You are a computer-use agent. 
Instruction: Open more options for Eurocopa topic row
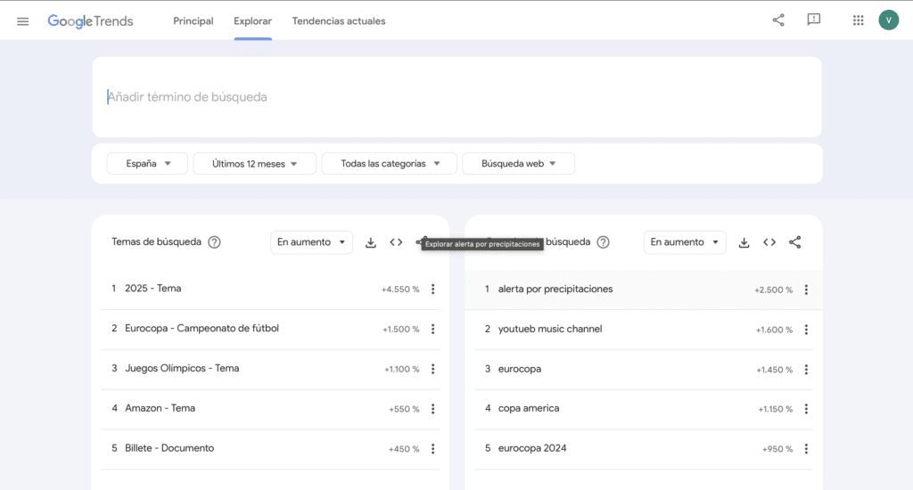pos(432,330)
